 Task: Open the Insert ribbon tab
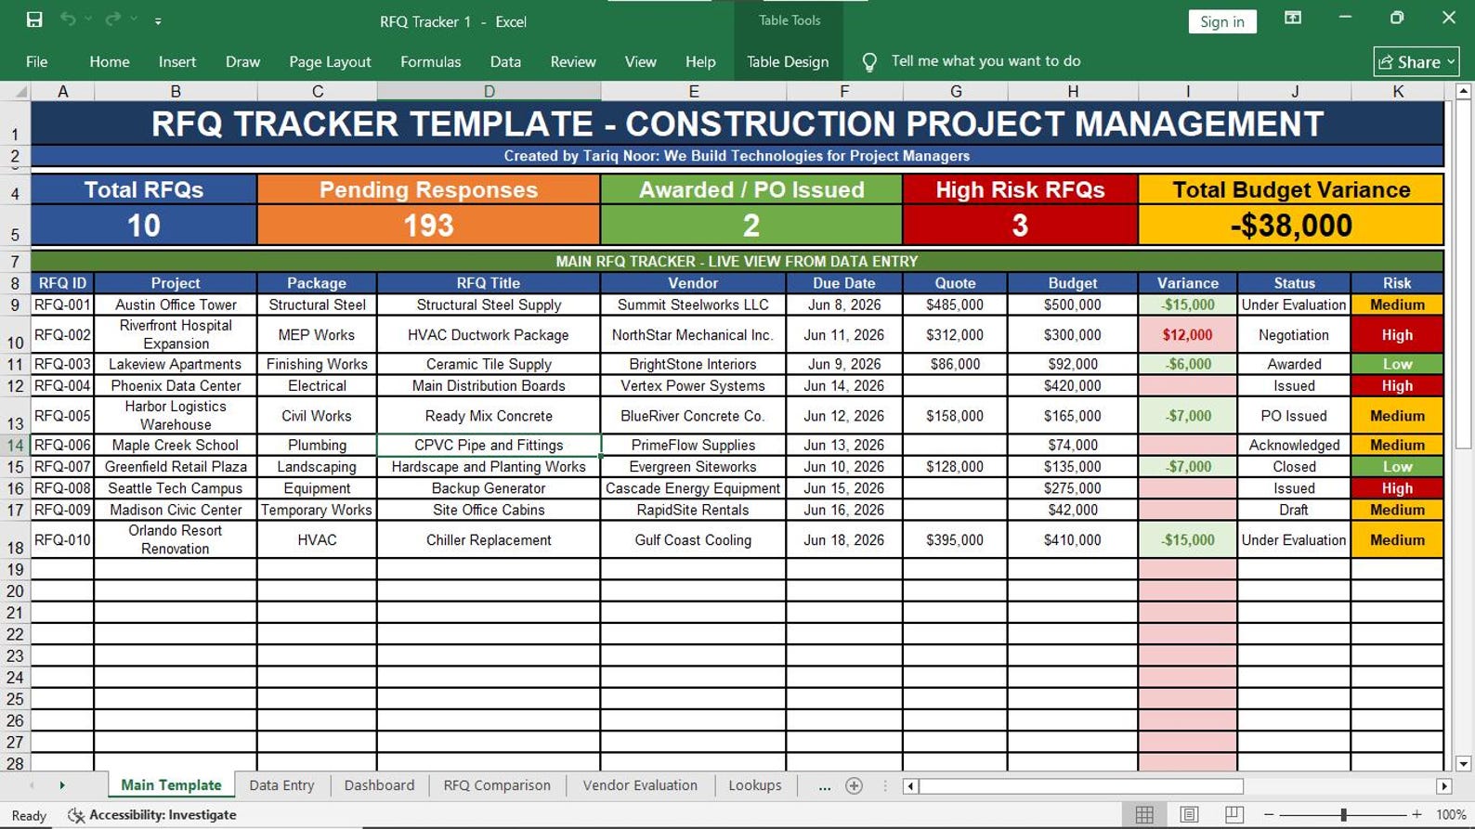(x=177, y=61)
